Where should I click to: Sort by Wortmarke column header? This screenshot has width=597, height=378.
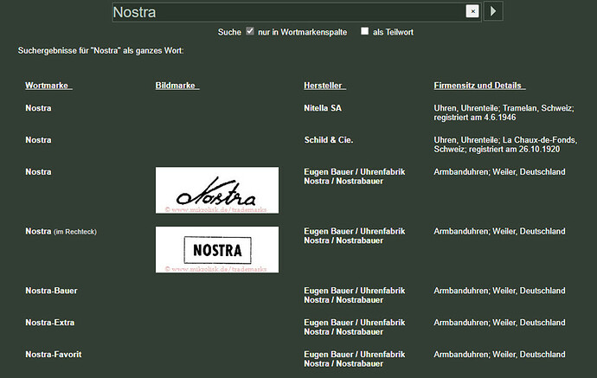(x=48, y=86)
